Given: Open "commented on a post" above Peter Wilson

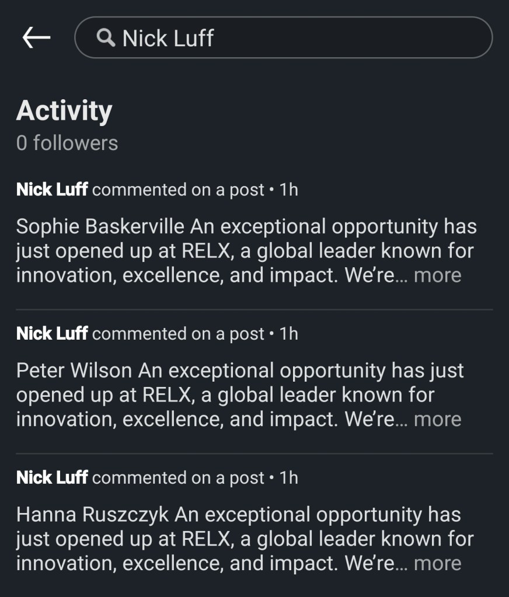Looking at the screenshot, I should 178,334.
